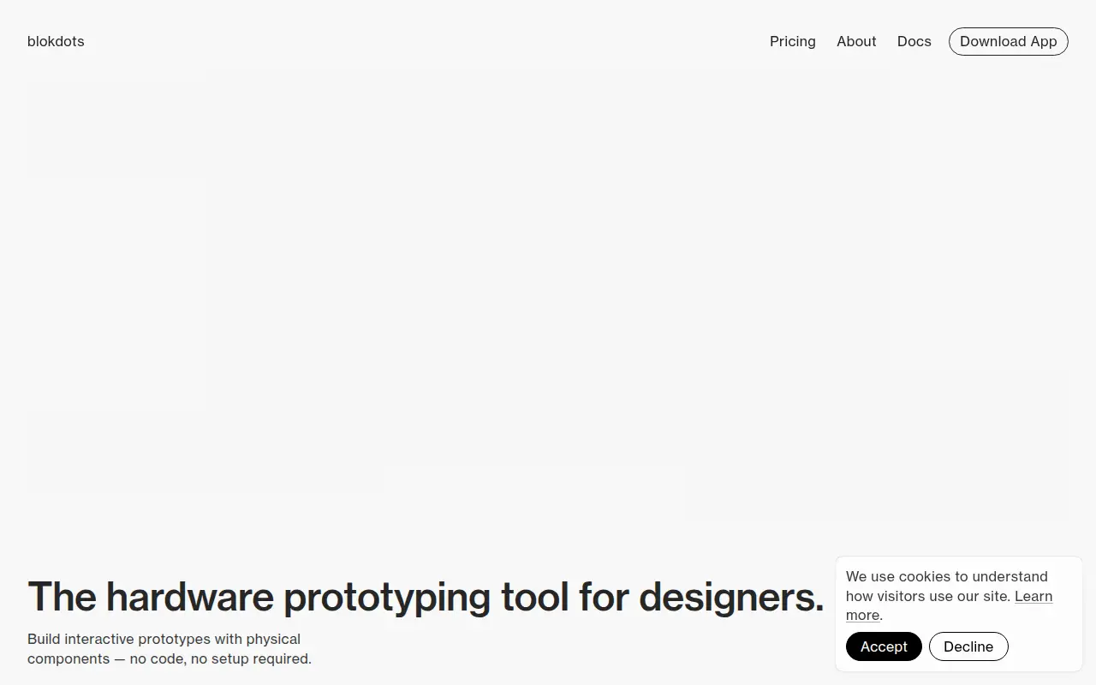Decline cookies in the banner

[968, 646]
